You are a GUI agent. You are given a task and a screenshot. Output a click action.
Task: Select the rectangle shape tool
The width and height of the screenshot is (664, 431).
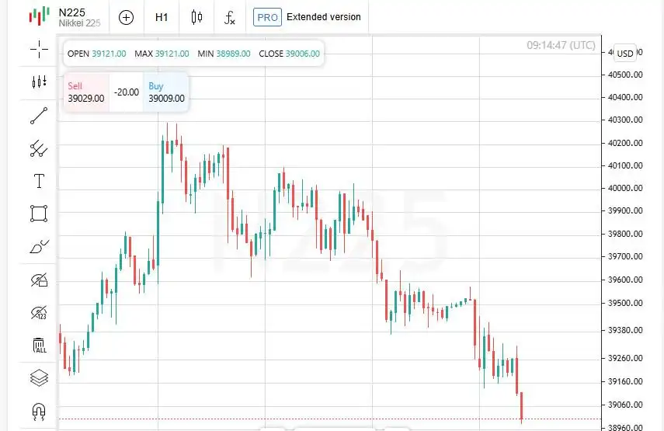tap(39, 214)
